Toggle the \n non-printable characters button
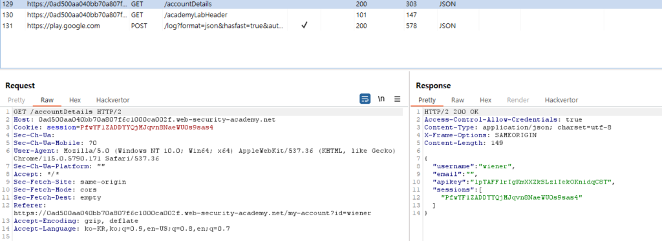The width and height of the screenshot is (662, 241). (381, 99)
